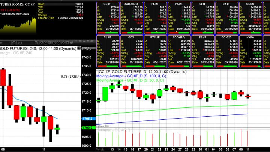This screenshot has height=152, width=270.
Task: Click the NVDA tile range bar
Action: 250,66
